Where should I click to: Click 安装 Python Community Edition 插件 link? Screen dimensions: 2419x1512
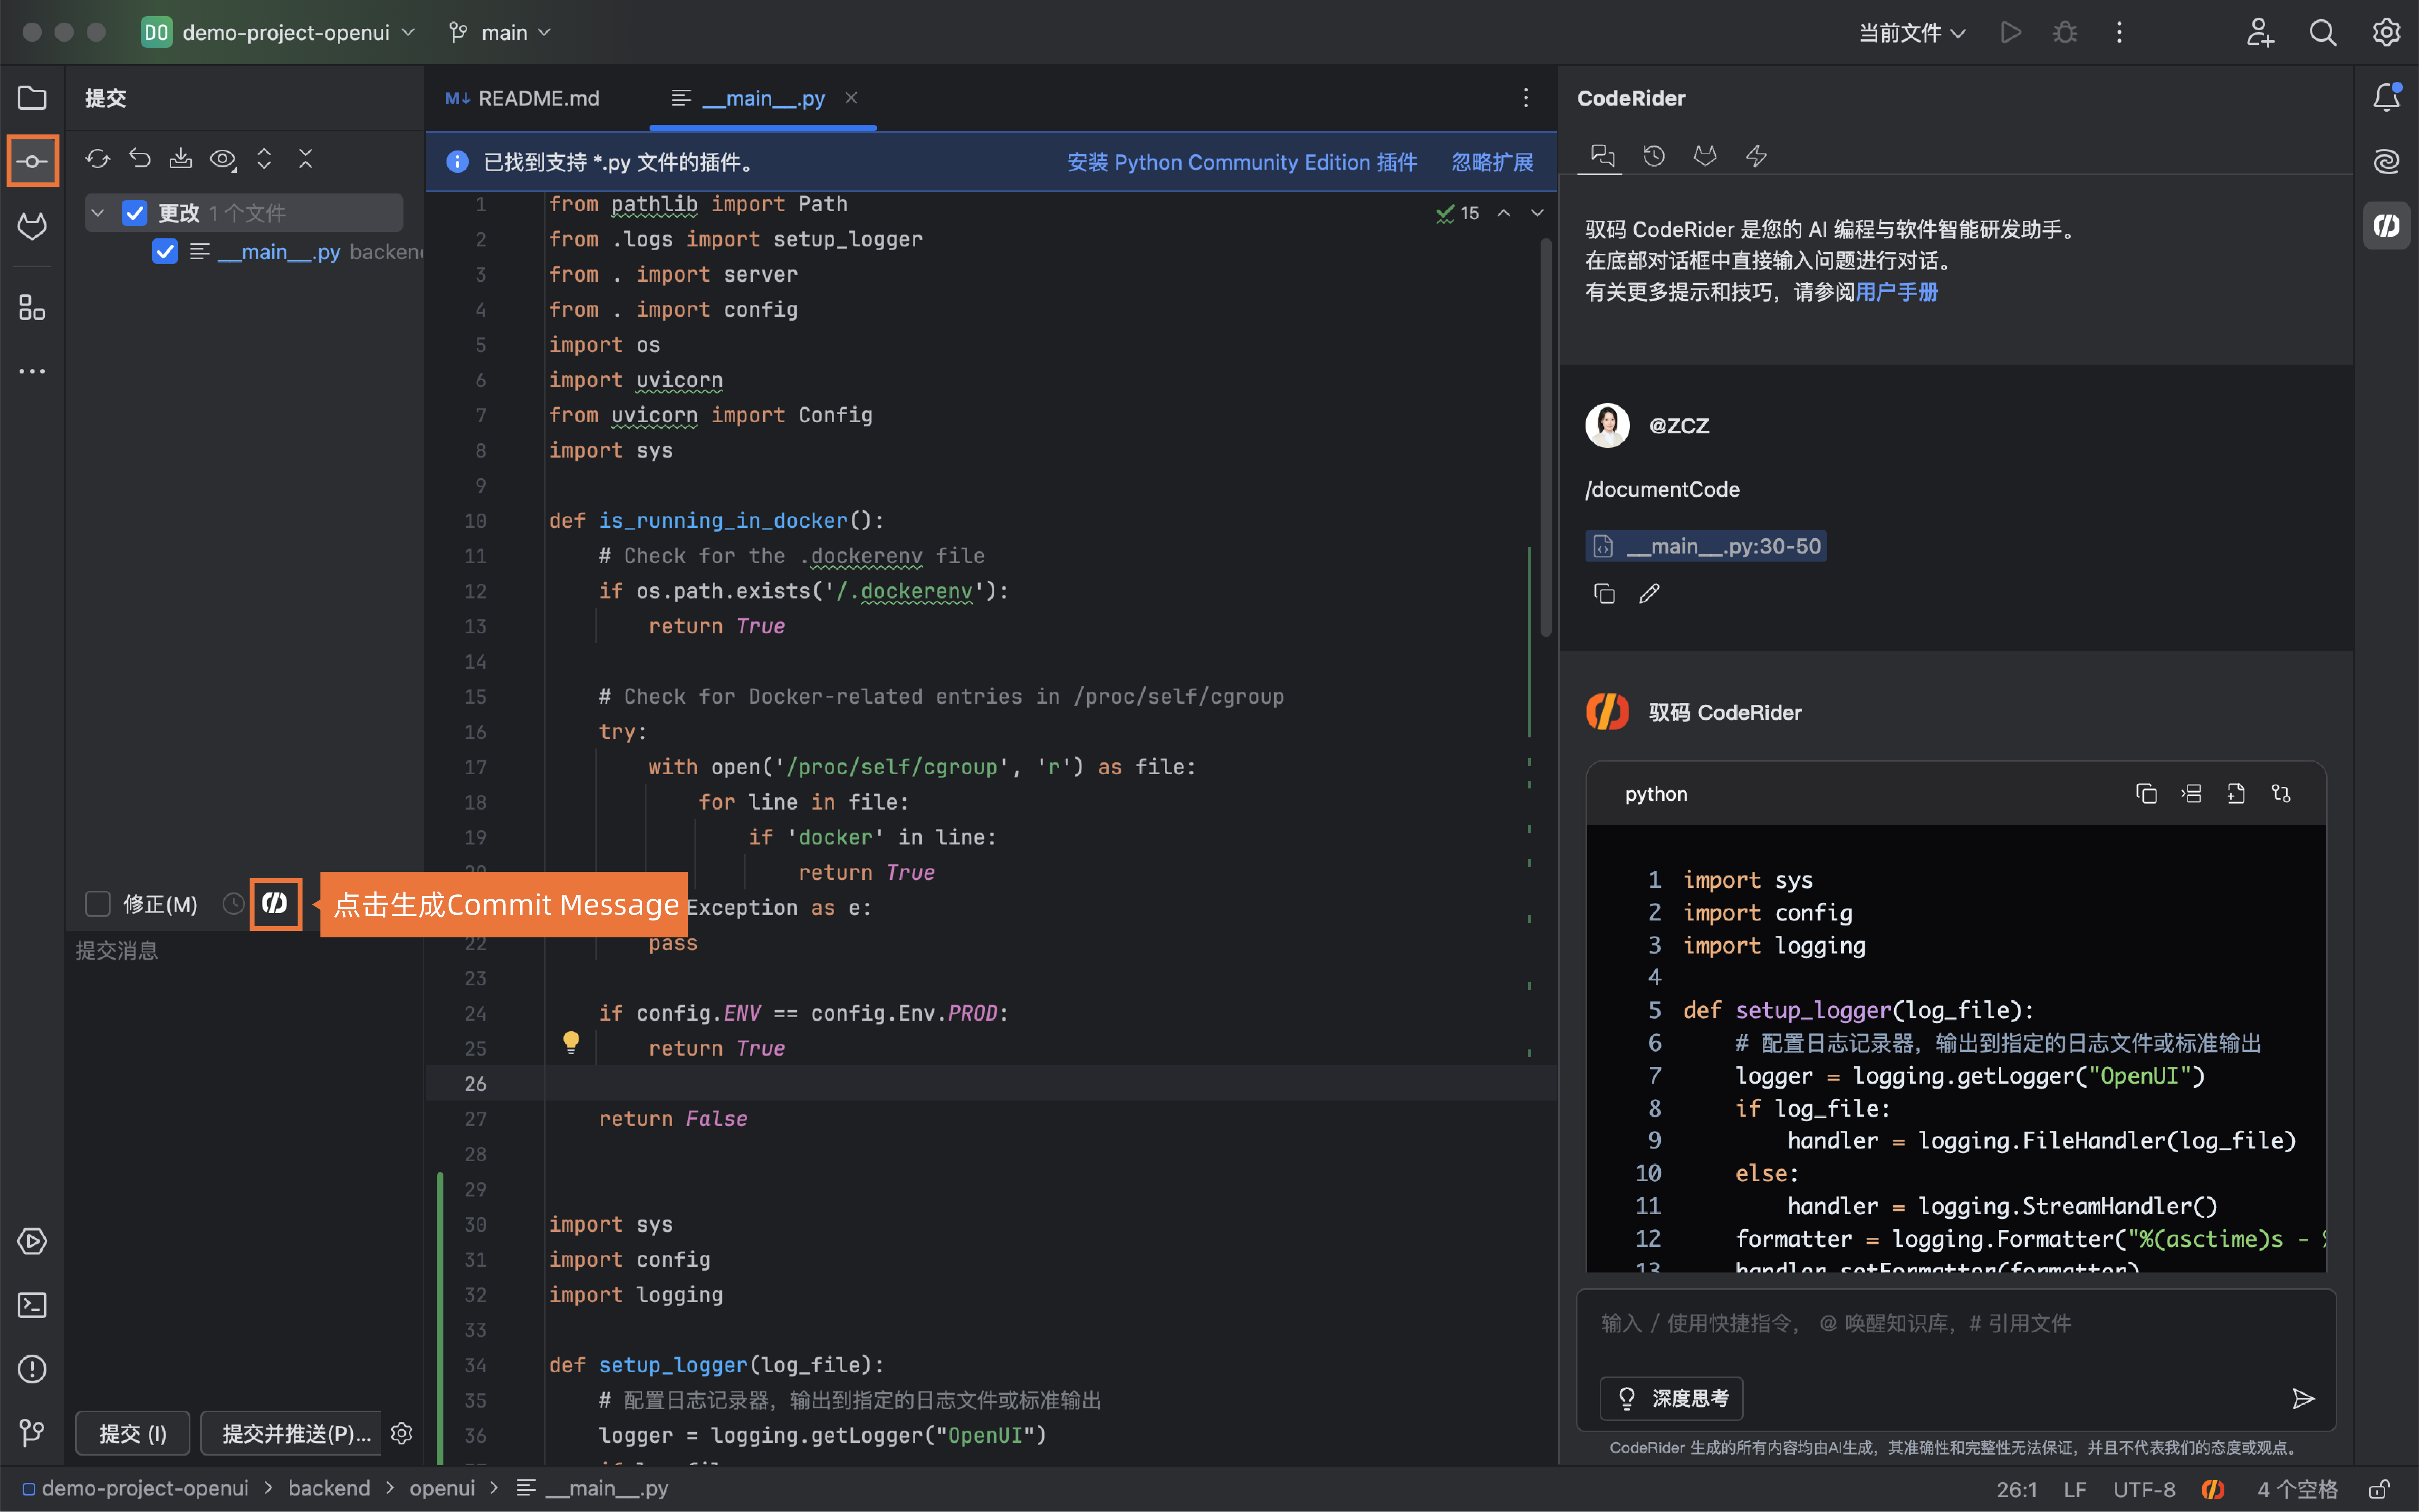pyautogui.click(x=1241, y=162)
